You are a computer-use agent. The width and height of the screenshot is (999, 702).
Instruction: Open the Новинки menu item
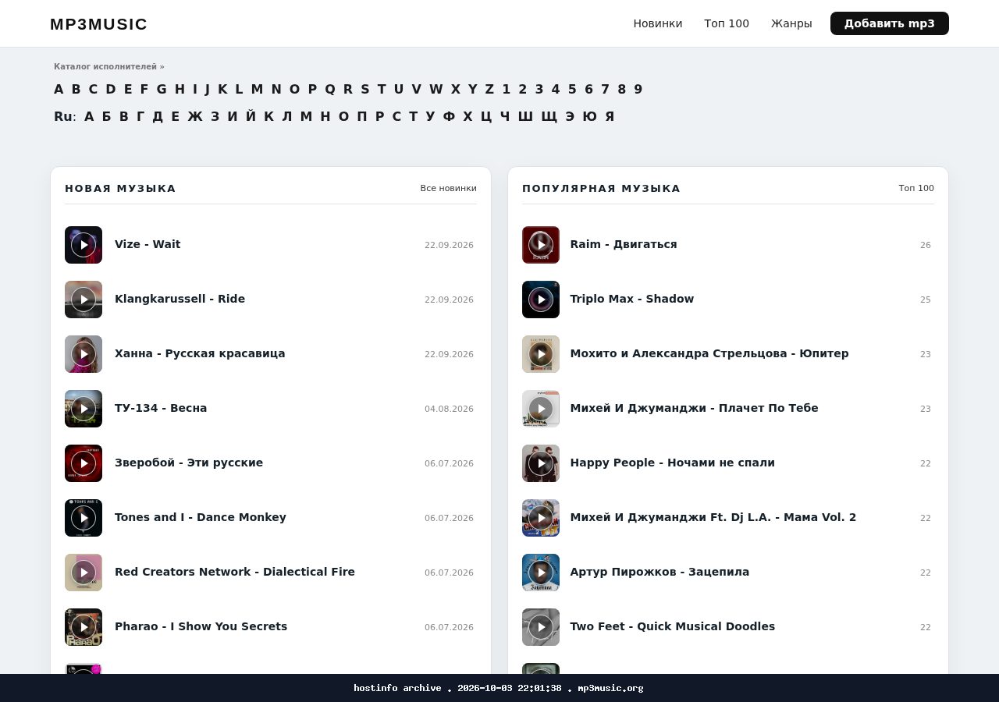point(658,23)
